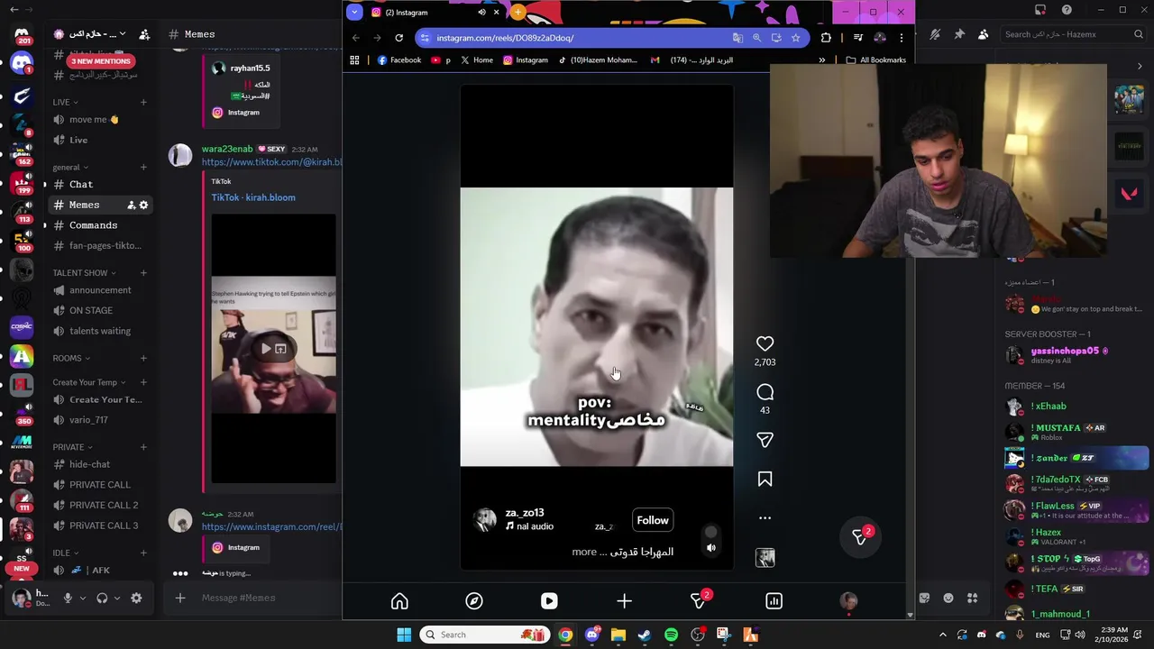Create new Instagram post with plus icon
This screenshot has height=649, width=1154.
click(x=624, y=601)
